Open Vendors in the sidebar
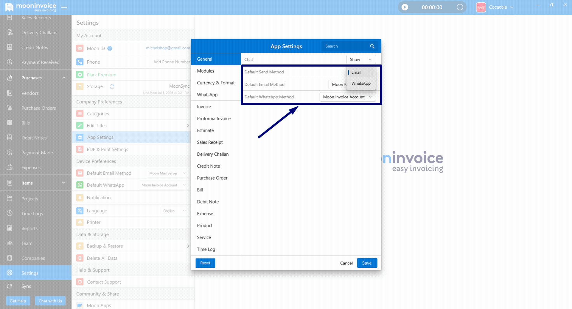572x309 pixels. click(x=30, y=93)
